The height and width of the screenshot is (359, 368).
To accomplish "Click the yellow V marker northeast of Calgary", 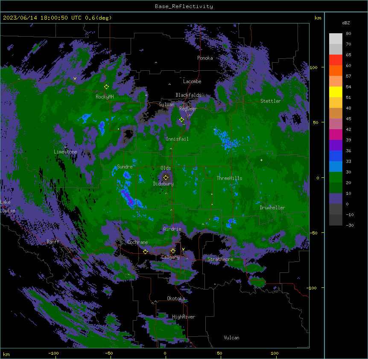I will [183, 249].
